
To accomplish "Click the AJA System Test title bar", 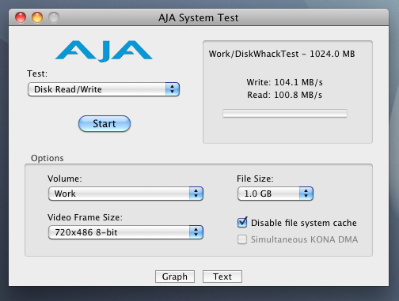I will pos(199,17).
